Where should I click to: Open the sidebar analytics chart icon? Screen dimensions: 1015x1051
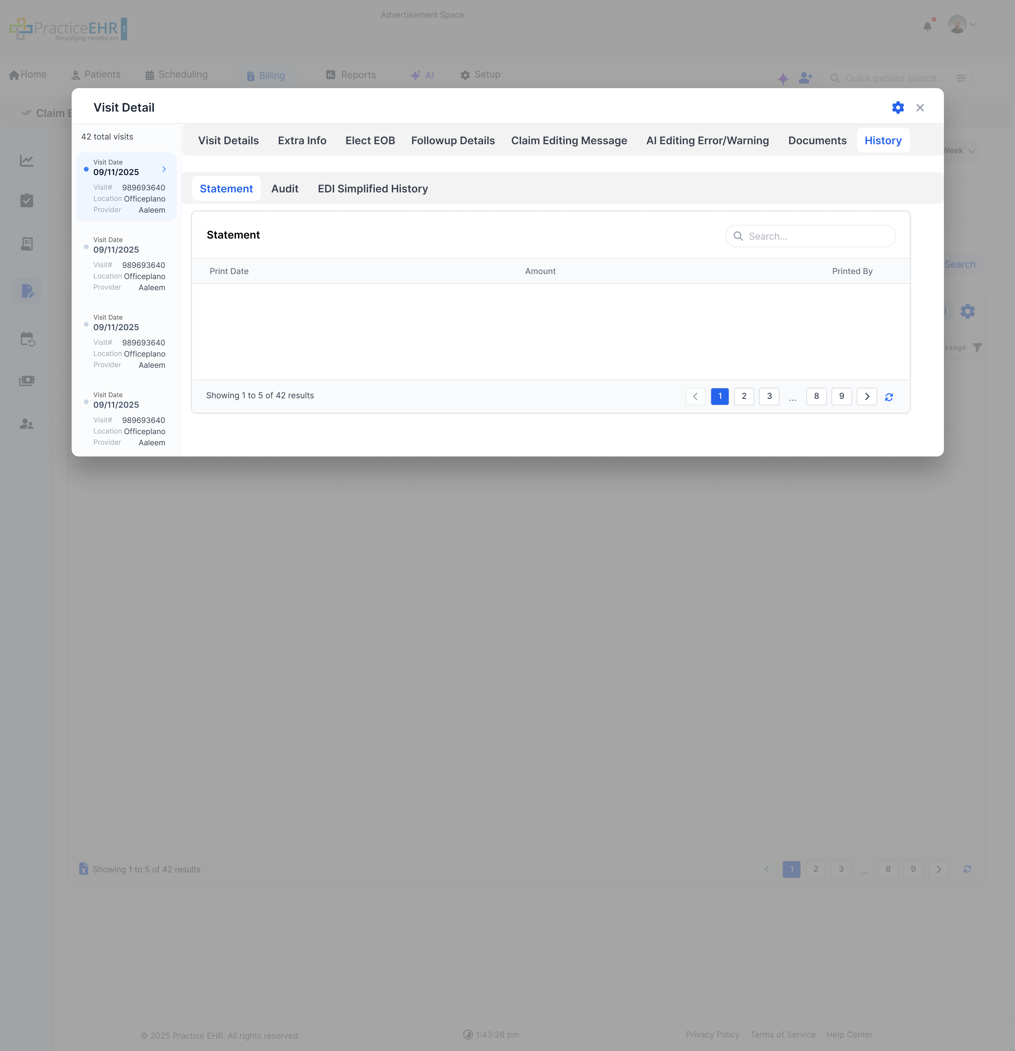click(27, 160)
